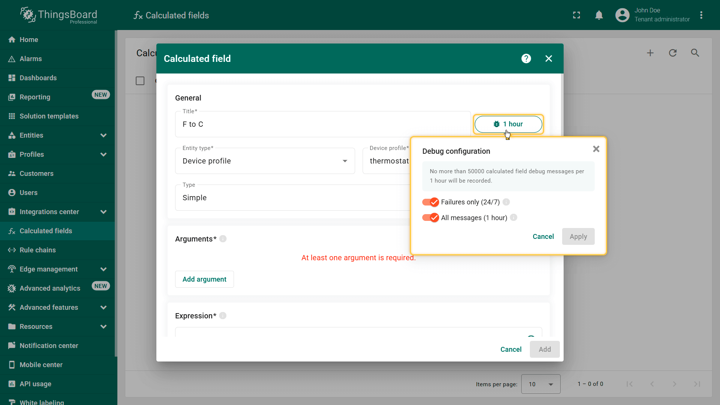The height and width of the screenshot is (405, 720).
Task: Click info icon next to Arguments
Action: (223, 239)
